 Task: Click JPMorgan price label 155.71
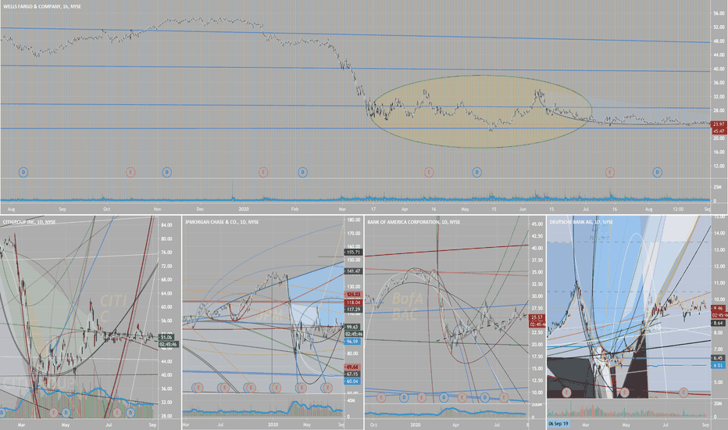(353, 252)
